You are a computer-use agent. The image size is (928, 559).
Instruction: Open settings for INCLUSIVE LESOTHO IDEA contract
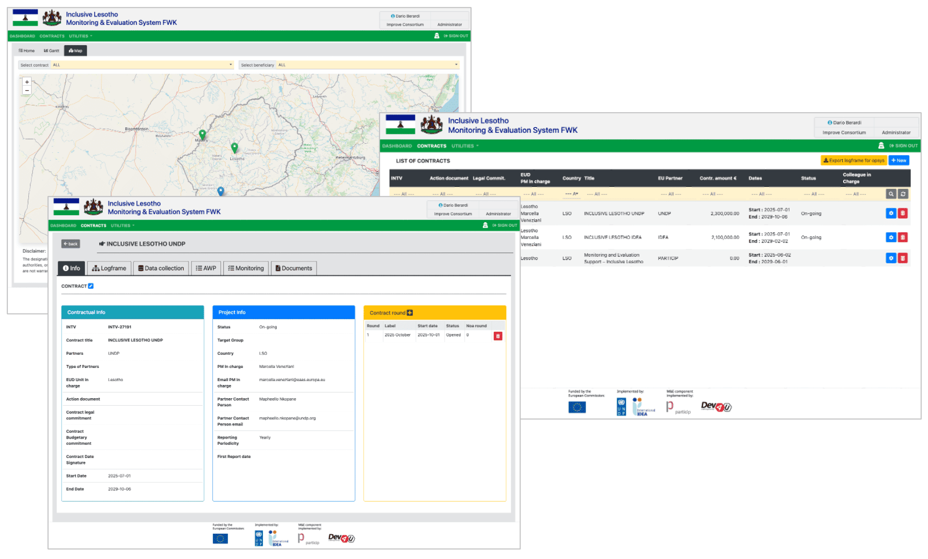(891, 237)
